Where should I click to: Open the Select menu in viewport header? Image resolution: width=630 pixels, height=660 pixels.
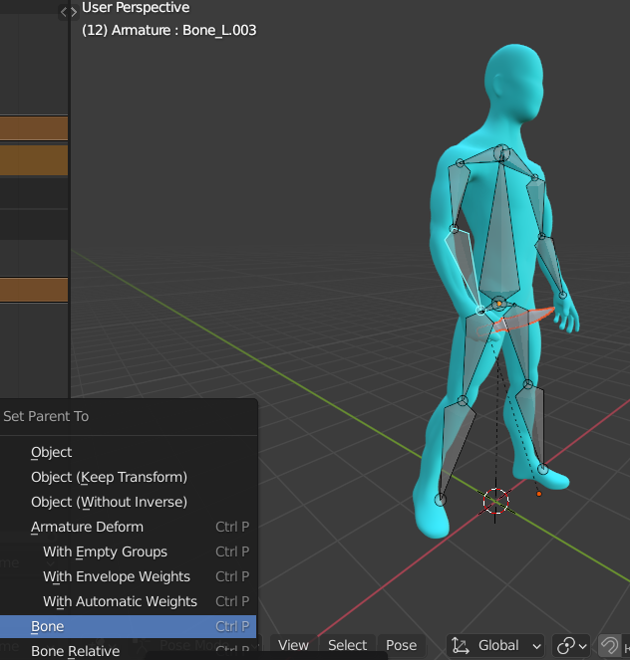tap(347, 645)
